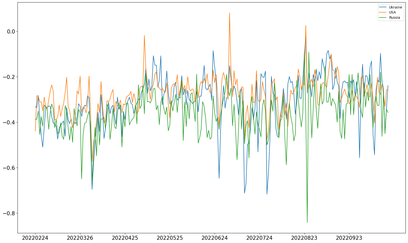Click the 20220823 x-axis tick label
This screenshot has height=243, width=408.
click(x=304, y=238)
